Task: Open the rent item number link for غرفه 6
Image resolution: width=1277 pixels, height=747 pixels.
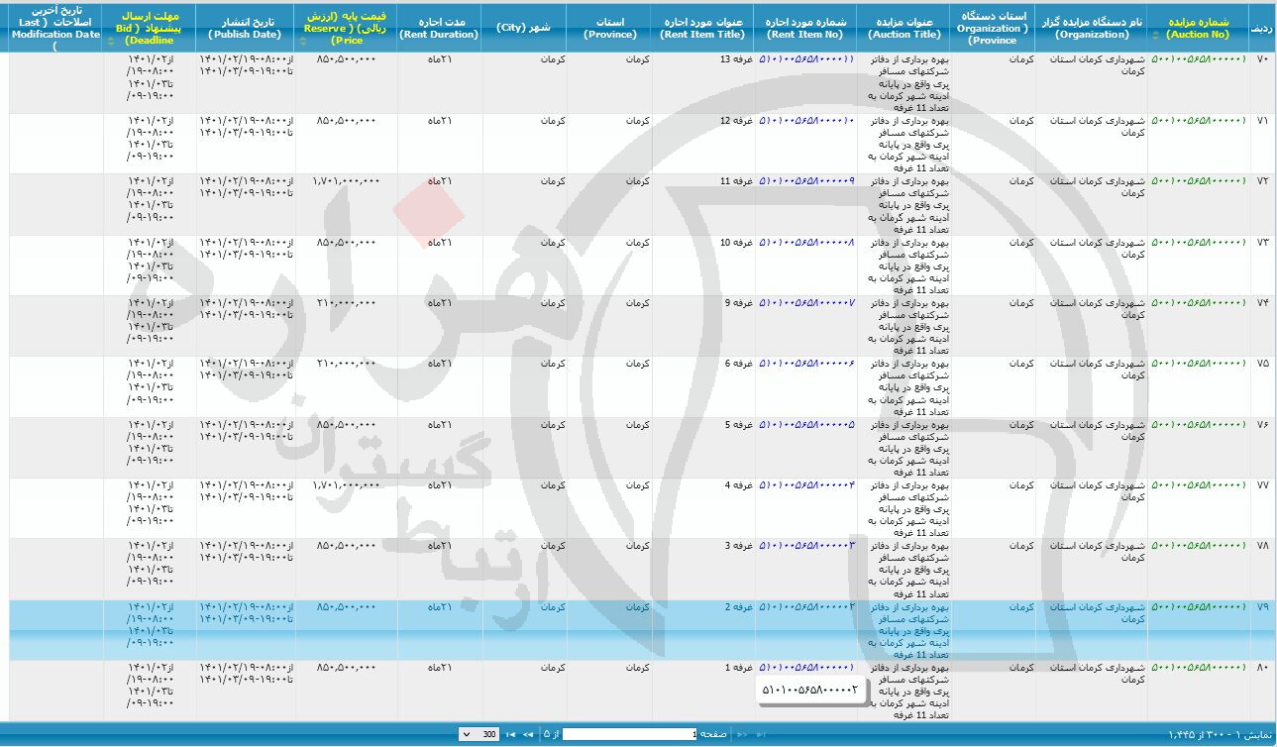Action: [x=805, y=364]
